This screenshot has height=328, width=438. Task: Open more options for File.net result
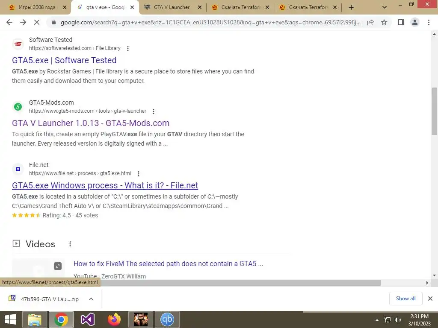(x=139, y=174)
